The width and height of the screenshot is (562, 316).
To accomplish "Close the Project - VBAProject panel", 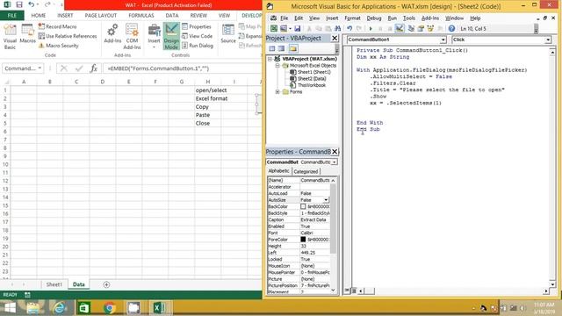I will pyautogui.click(x=335, y=38).
